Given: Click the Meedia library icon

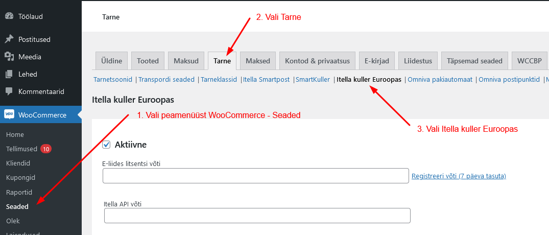Looking at the screenshot, I should click(x=9, y=57).
